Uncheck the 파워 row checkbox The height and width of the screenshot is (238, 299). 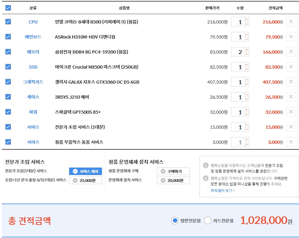coord(8,112)
